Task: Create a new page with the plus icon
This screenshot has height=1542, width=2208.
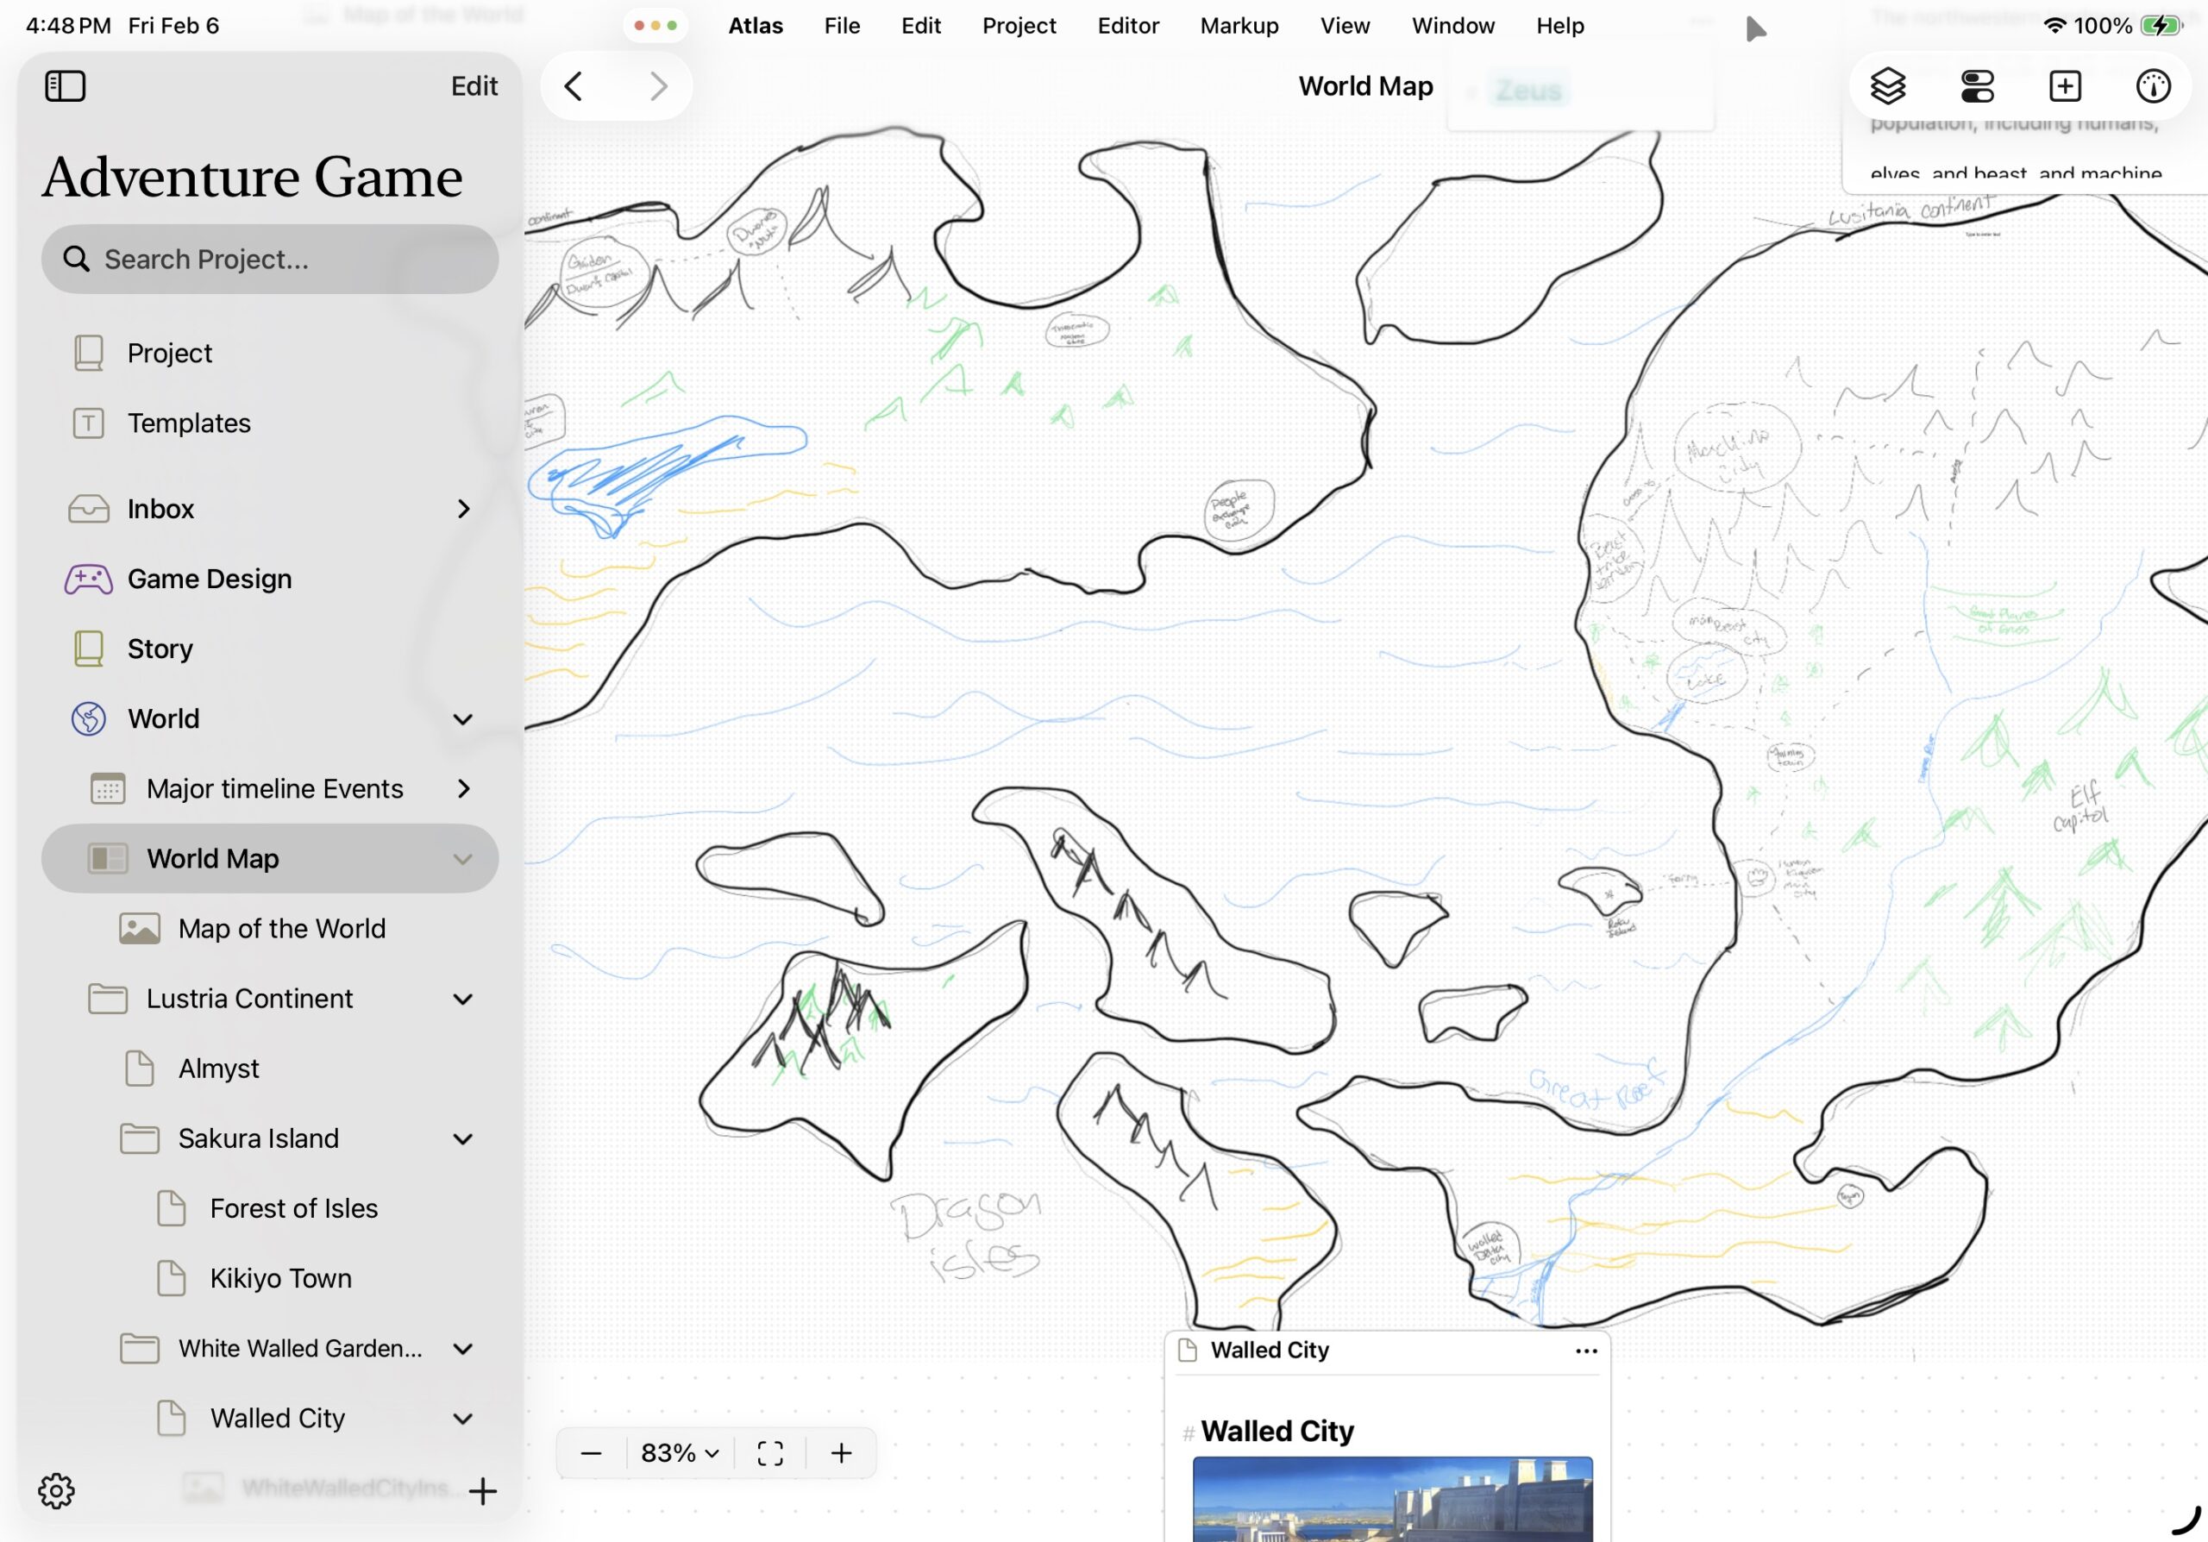Action: point(2065,86)
